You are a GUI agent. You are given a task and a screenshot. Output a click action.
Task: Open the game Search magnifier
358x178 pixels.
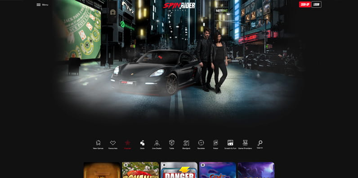(x=260, y=145)
